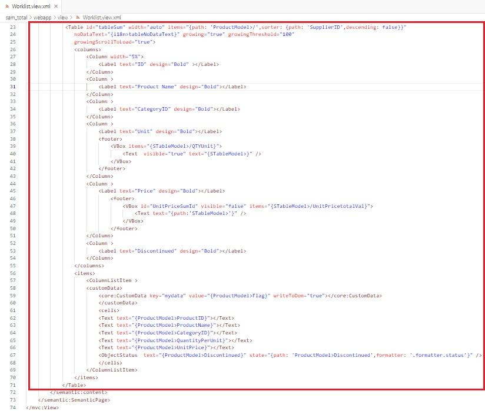Open the sam_total breadcrumb folder
The width and height of the screenshot is (485, 411).
click(x=16, y=18)
